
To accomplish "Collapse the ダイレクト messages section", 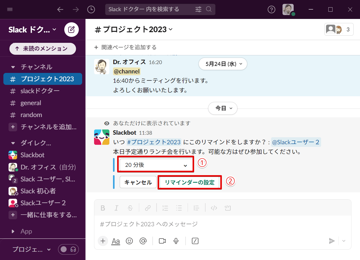I will [13, 143].
